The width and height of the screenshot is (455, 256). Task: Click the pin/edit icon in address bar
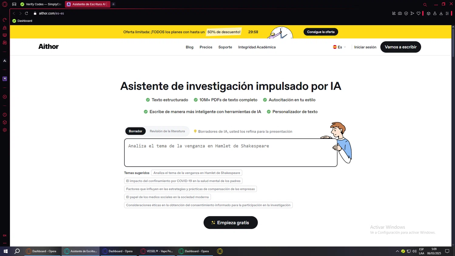pyautogui.click(x=394, y=13)
